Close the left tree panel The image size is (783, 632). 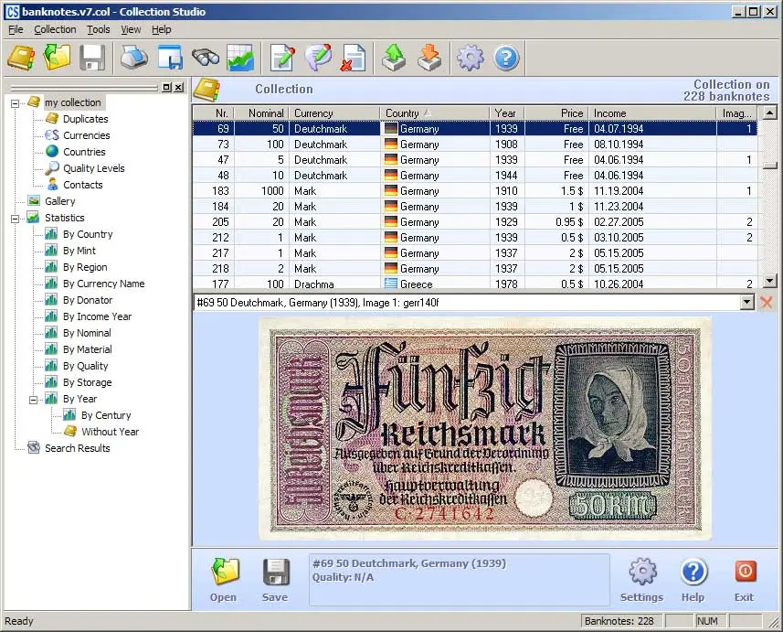click(x=179, y=87)
